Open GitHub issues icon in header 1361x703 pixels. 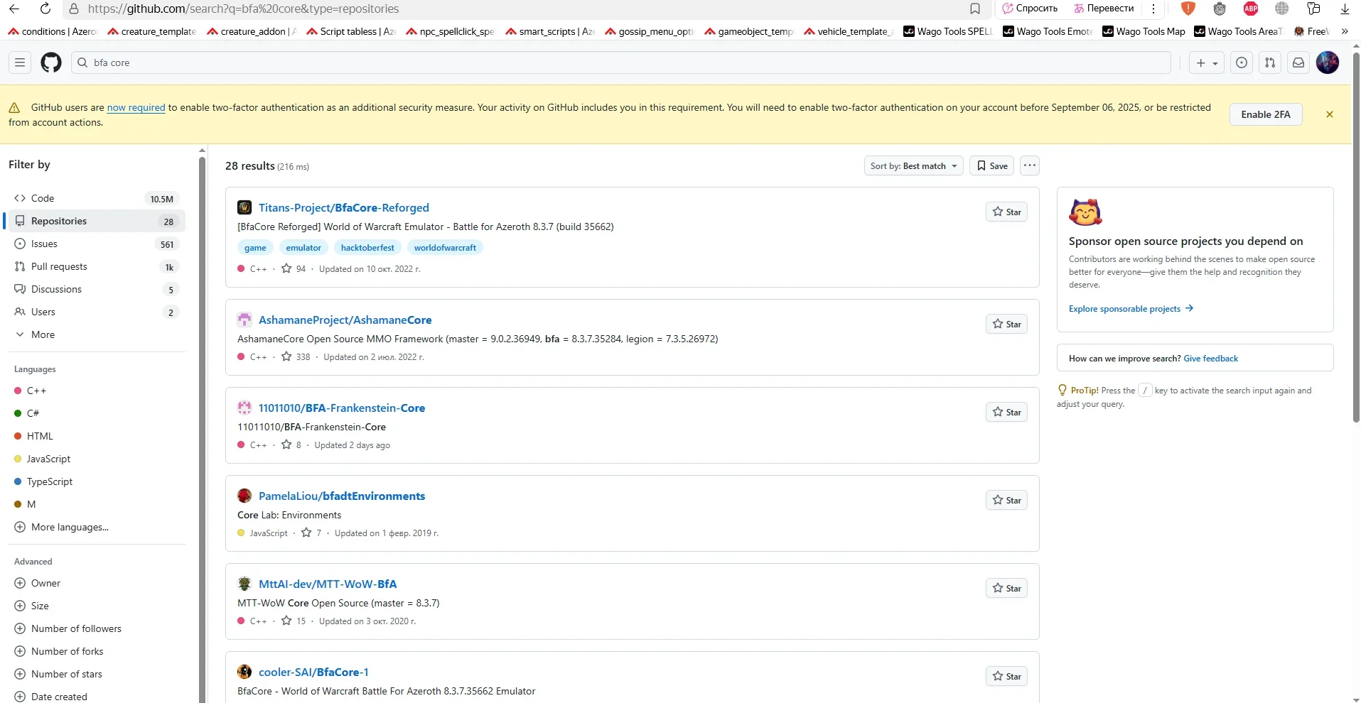[1242, 62]
